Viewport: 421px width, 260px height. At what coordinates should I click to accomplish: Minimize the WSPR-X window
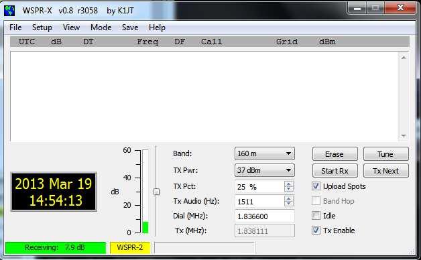(x=357, y=8)
